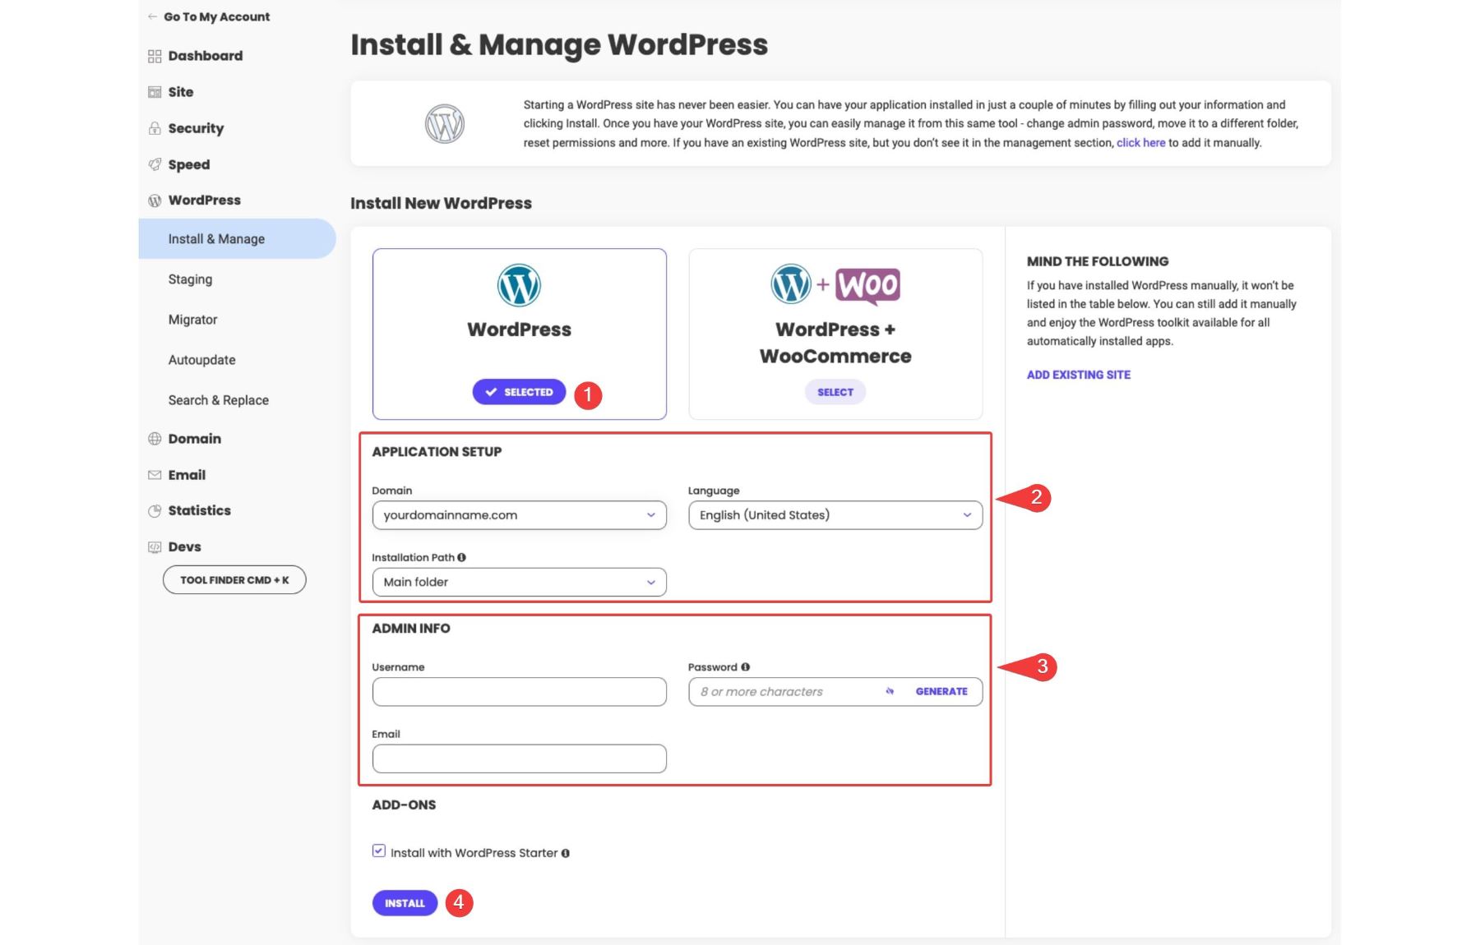Select the Statistics sidebar icon

click(x=155, y=510)
